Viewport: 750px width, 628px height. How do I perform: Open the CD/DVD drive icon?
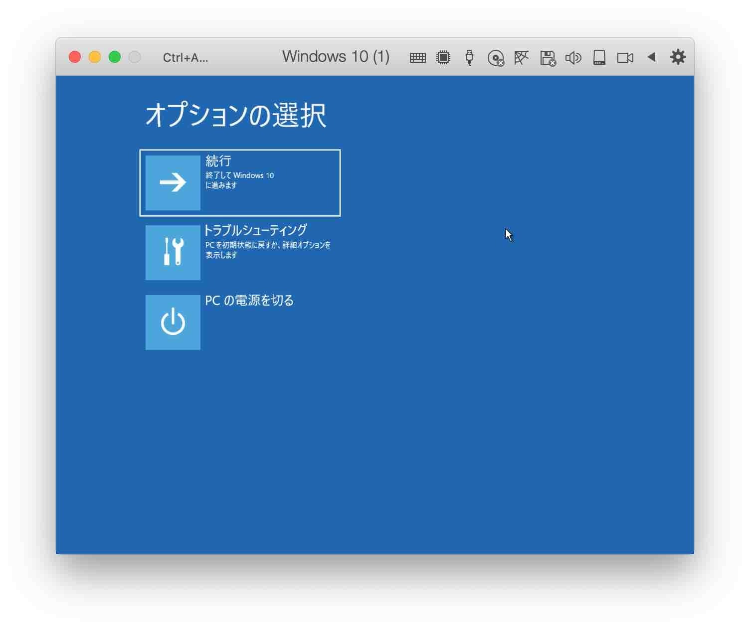[x=496, y=58]
